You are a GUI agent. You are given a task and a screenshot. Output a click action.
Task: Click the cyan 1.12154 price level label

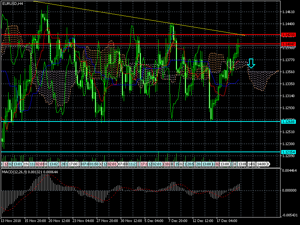coord(288,152)
